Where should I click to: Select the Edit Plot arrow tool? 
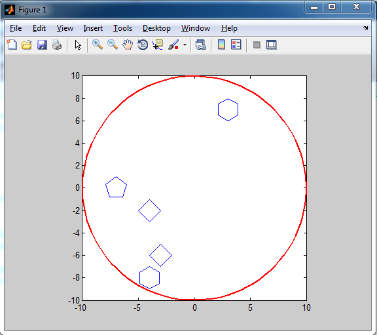(78, 45)
